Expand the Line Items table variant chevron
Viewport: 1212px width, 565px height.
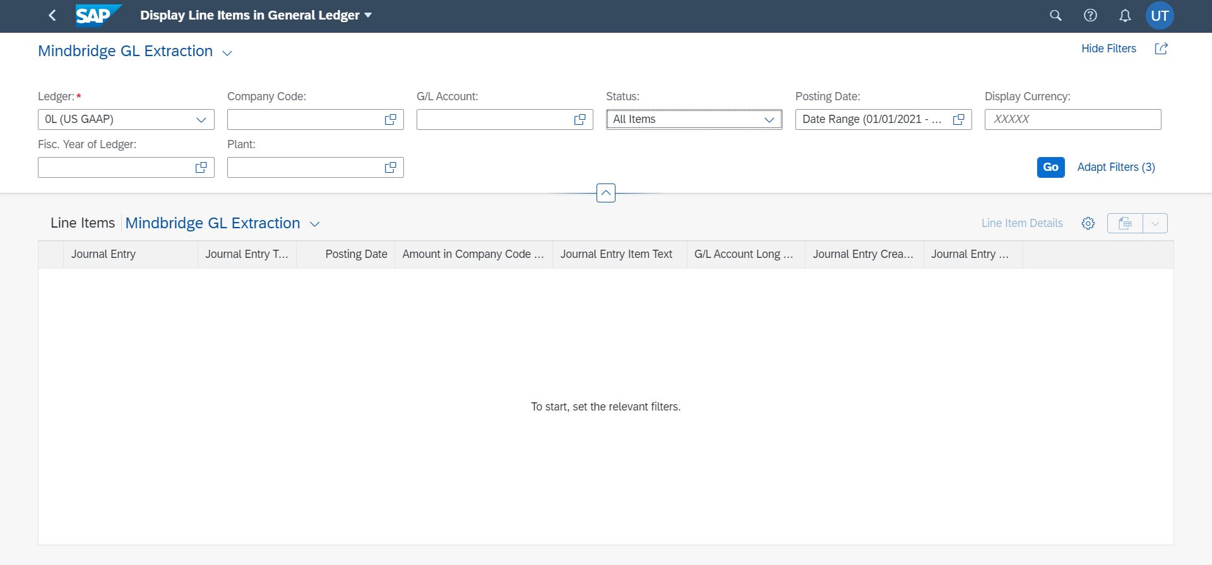pos(315,224)
